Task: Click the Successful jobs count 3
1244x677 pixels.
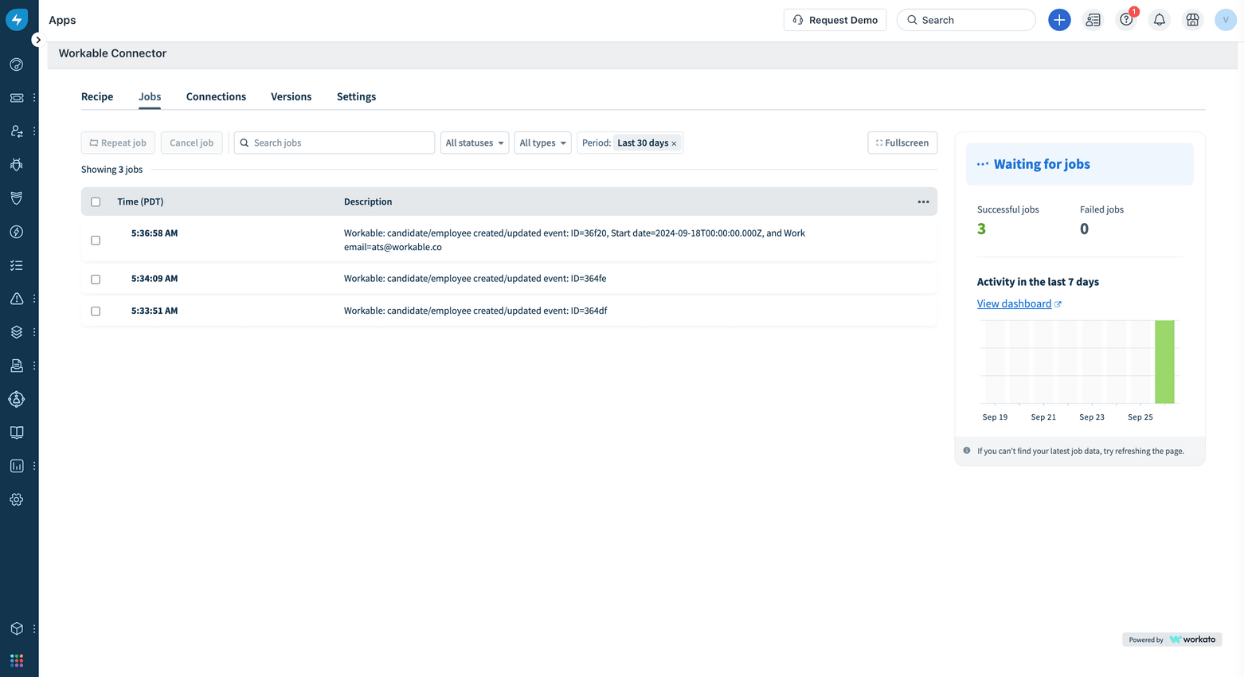Action: [x=981, y=229]
